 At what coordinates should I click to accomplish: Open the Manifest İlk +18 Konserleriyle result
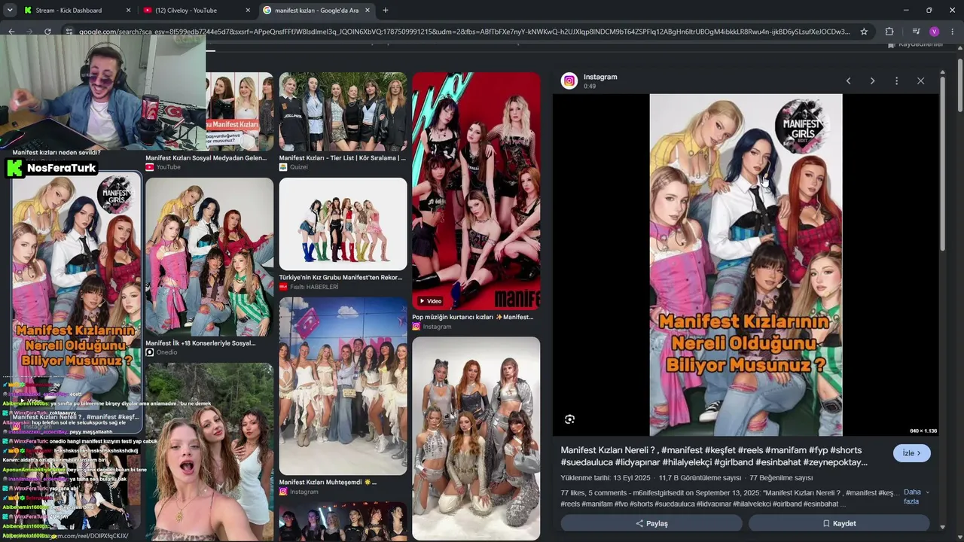click(x=200, y=343)
